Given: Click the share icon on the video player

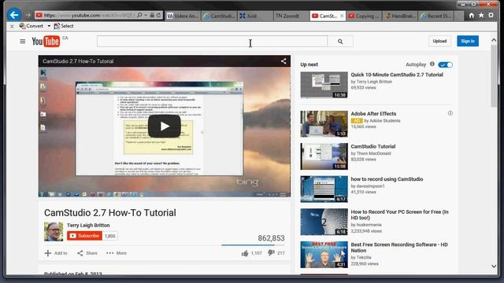Looking at the screenshot, I should coord(283,61).
